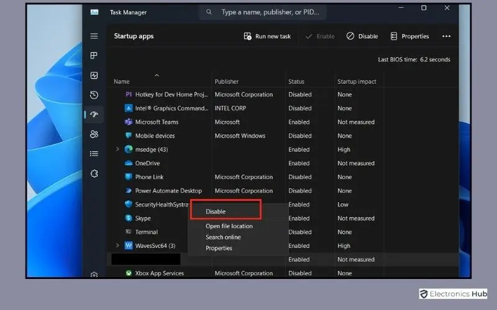Choose Search online in context menu
The height and width of the screenshot is (310, 497).
[223, 237]
